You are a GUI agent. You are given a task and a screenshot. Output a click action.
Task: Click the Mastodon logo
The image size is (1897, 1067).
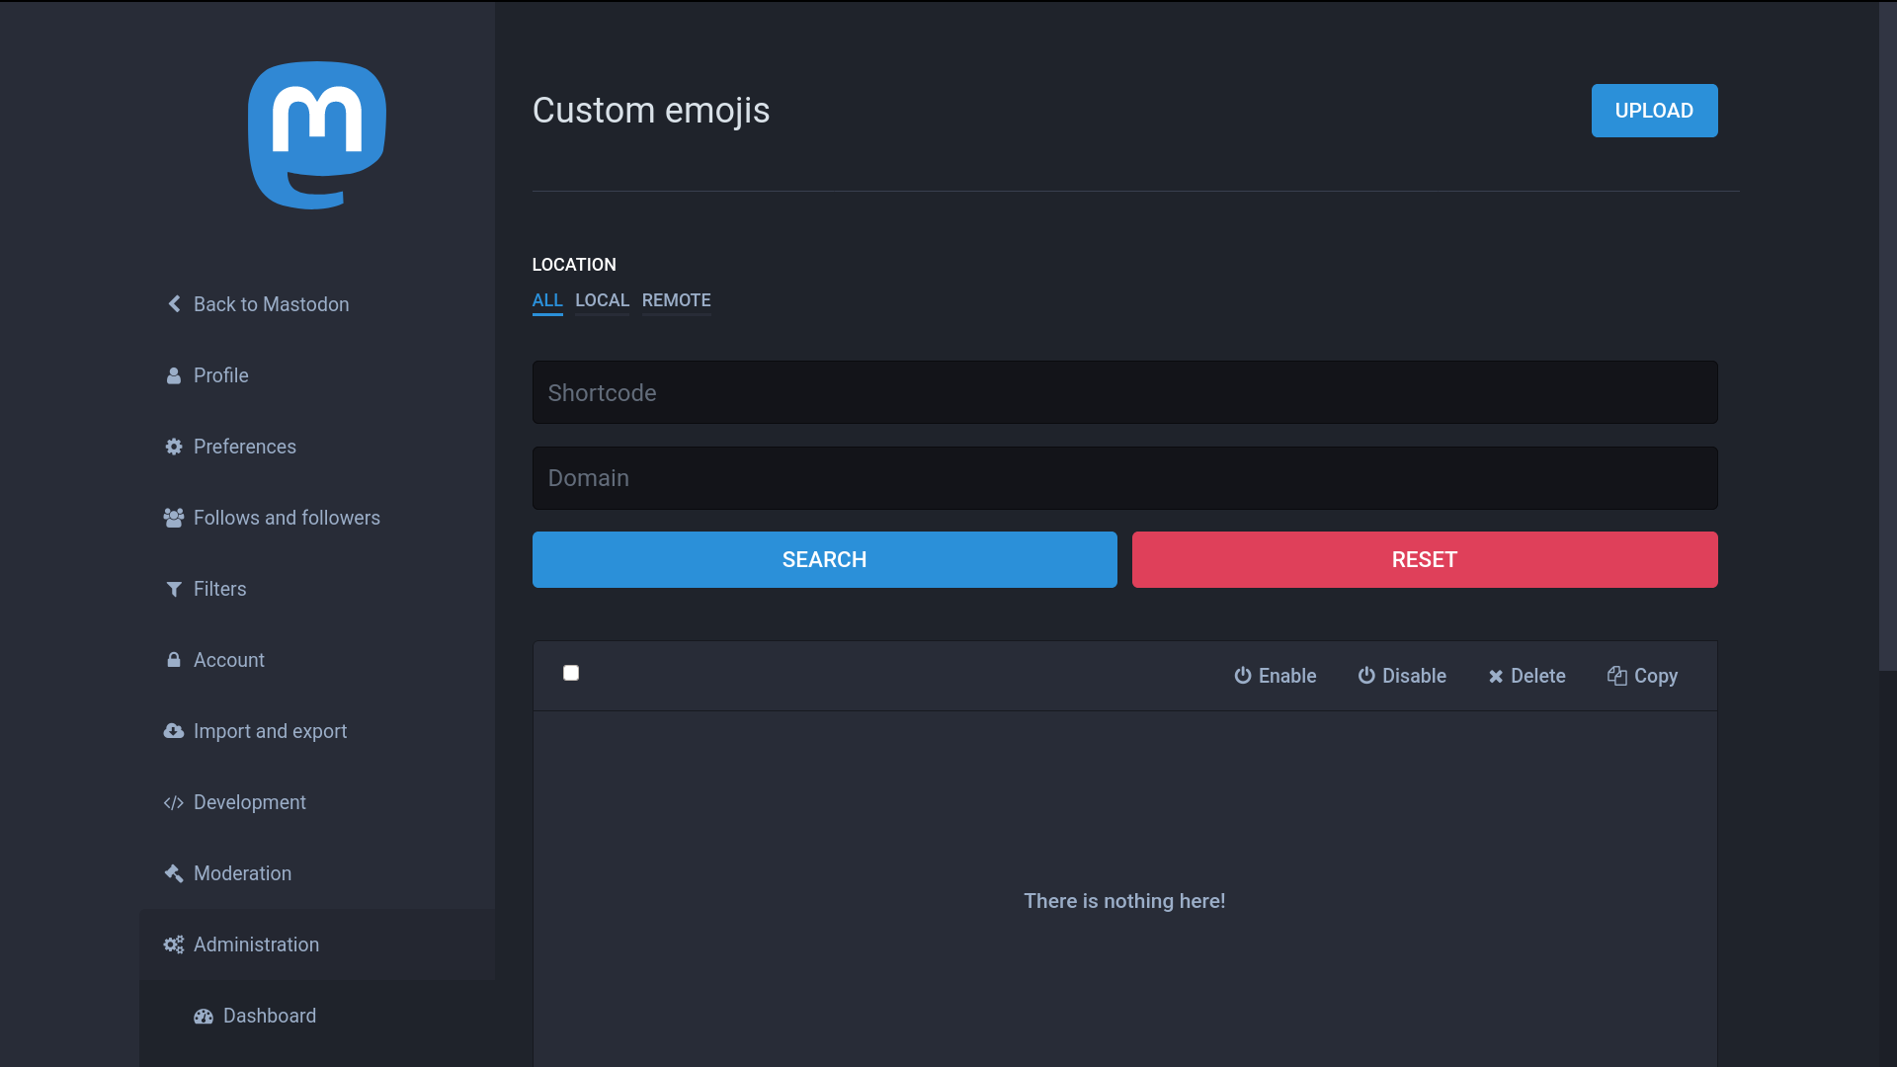point(316,135)
